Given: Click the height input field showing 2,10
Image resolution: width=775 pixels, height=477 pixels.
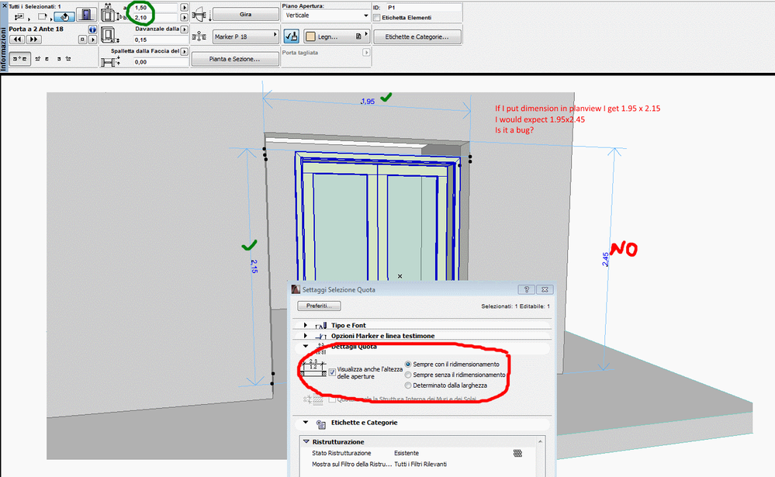Looking at the screenshot, I should click(x=154, y=17).
